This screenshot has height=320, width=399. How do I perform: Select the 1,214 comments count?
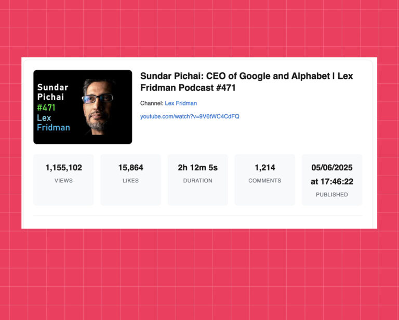(x=265, y=168)
